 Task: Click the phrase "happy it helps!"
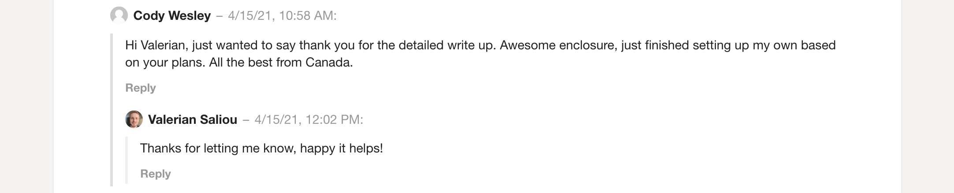pyautogui.click(x=341, y=148)
